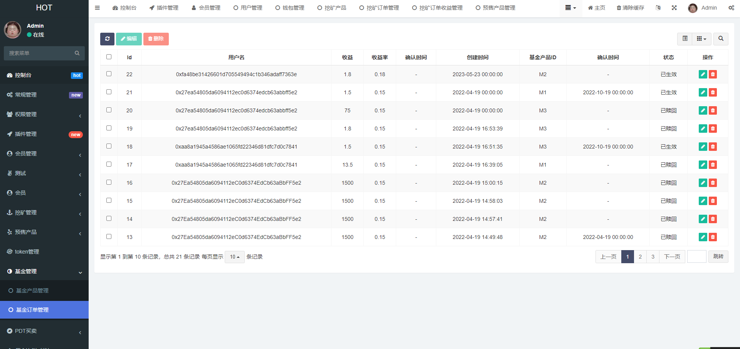Edit the order with Id 22
Image resolution: width=740 pixels, height=349 pixels.
click(x=703, y=74)
